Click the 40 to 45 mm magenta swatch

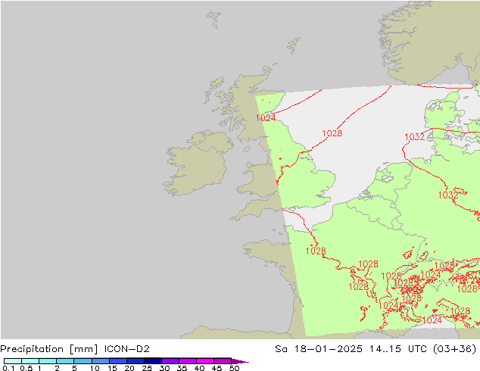[205, 361]
